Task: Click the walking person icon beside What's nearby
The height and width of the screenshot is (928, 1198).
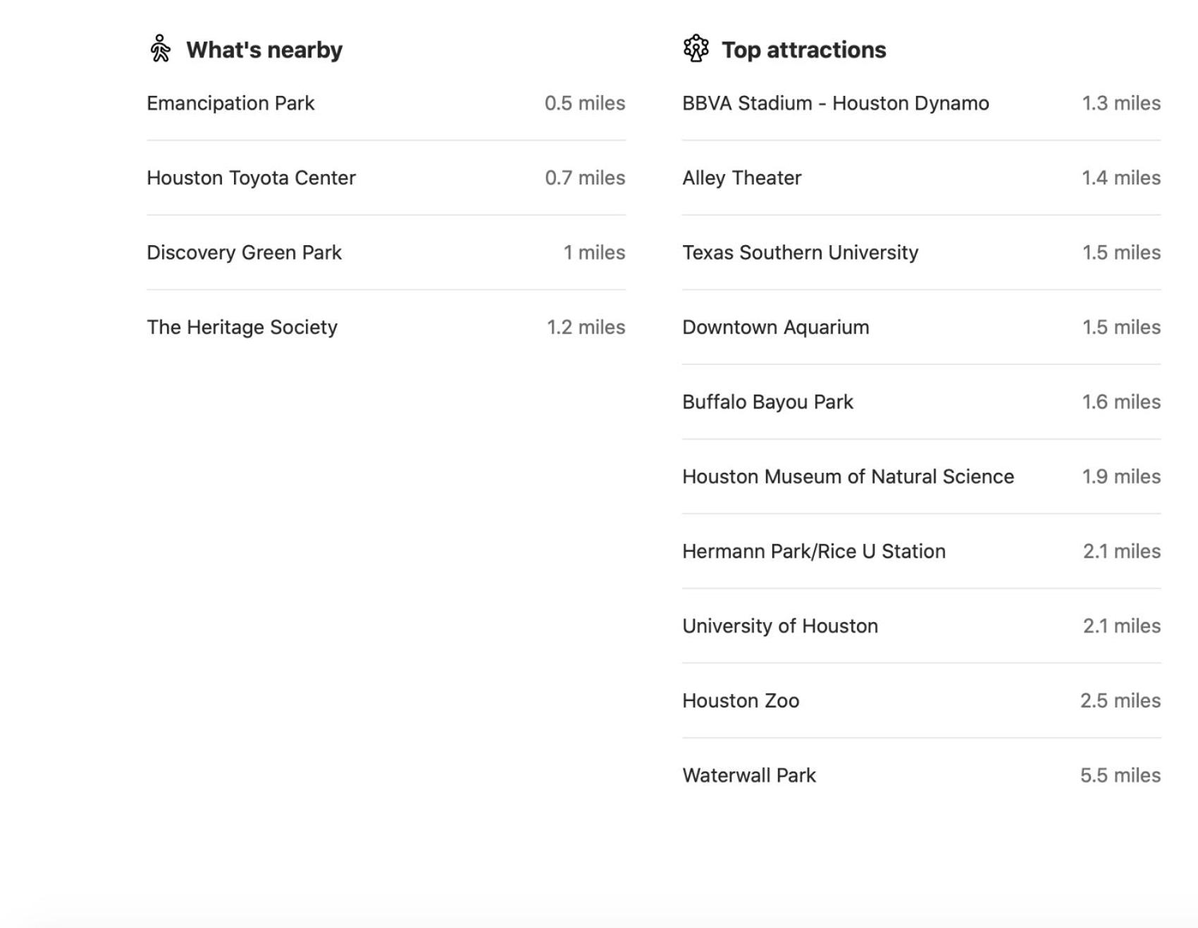Action: tap(161, 49)
